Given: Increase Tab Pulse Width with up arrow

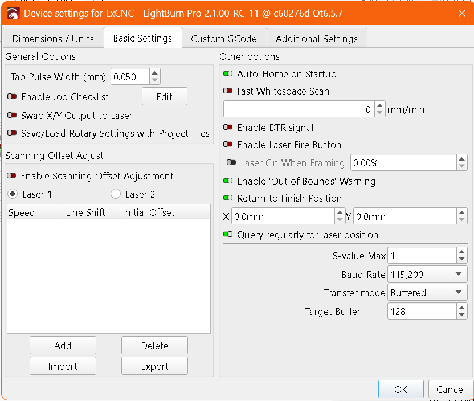Looking at the screenshot, I should tap(154, 73).
